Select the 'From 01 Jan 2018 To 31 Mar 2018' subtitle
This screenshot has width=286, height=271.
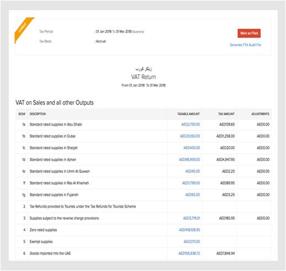coord(144,85)
